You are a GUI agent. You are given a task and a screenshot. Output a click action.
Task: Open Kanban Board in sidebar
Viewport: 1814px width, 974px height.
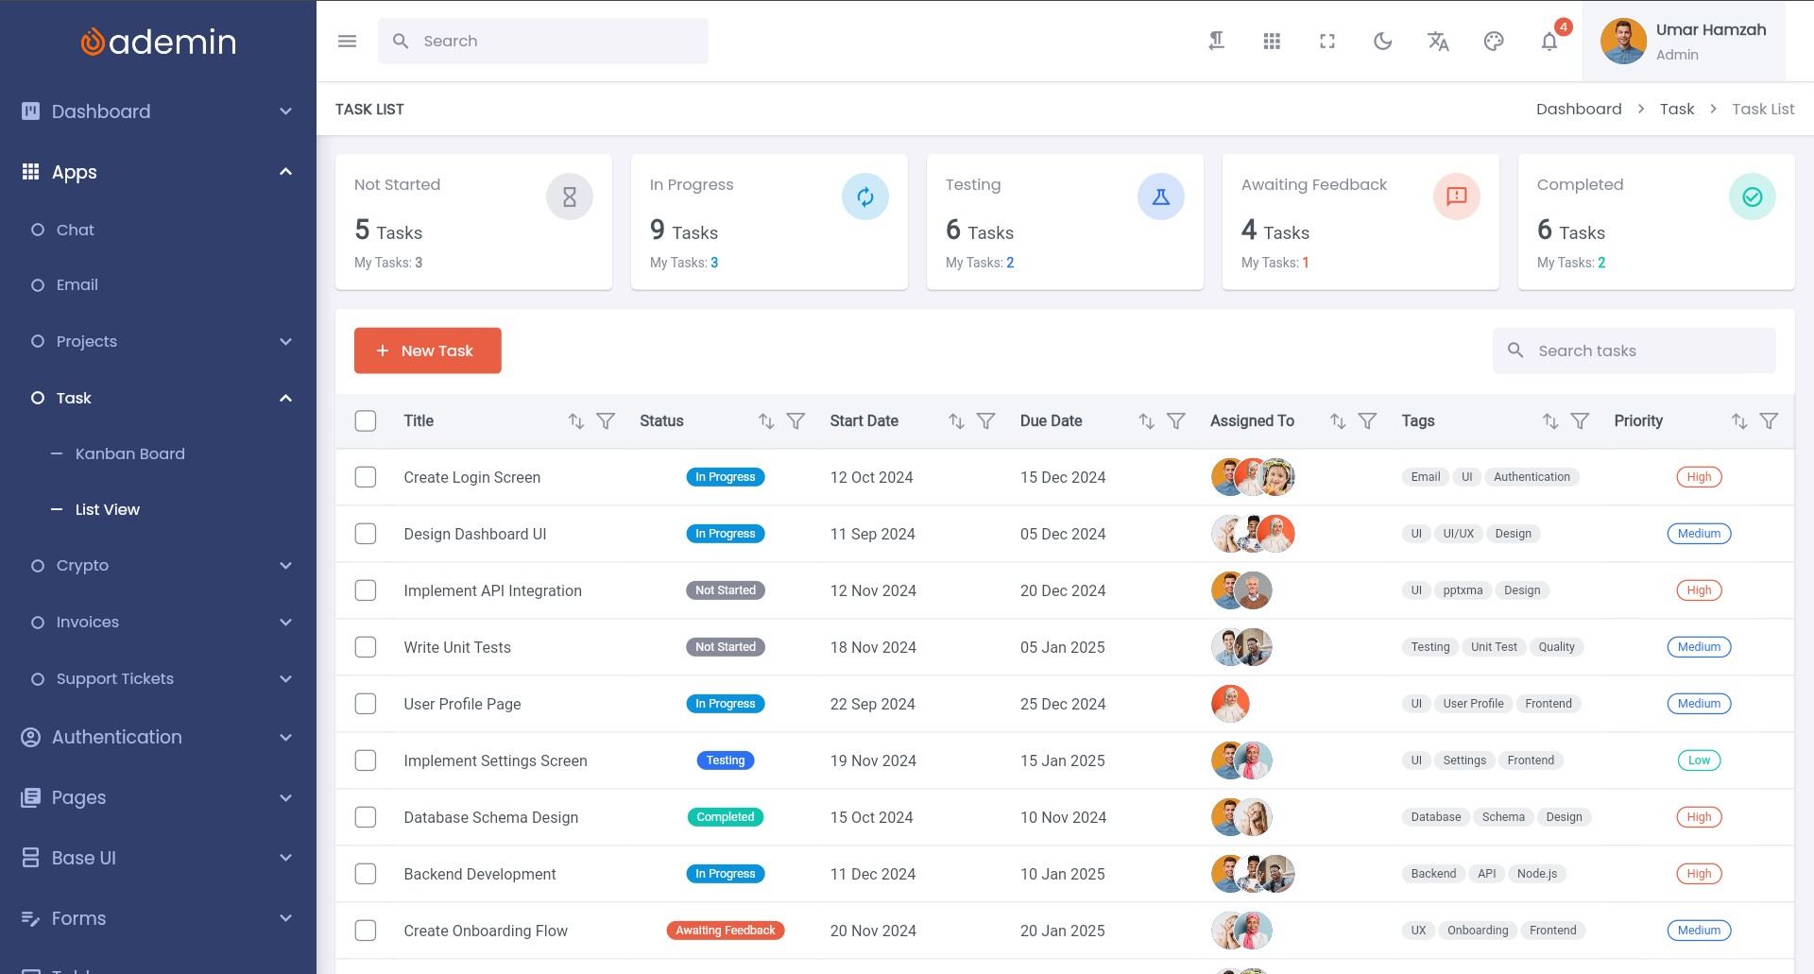click(x=129, y=453)
